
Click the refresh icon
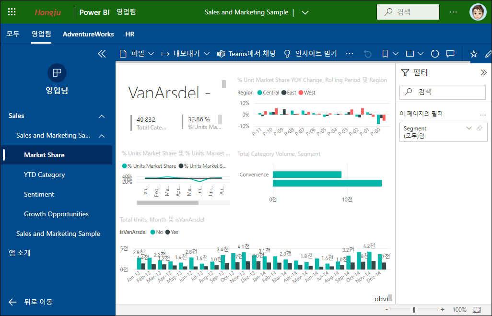coord(434,54)
